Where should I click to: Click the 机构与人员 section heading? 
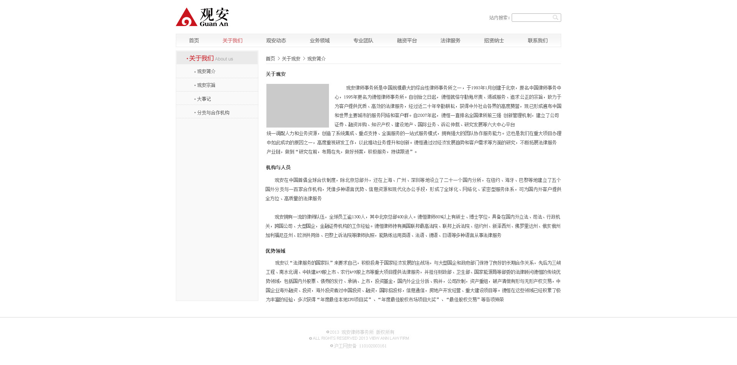click(x=278, y=168)
